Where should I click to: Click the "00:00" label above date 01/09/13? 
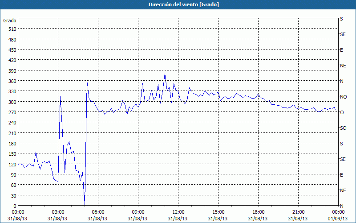coord(338,212)
